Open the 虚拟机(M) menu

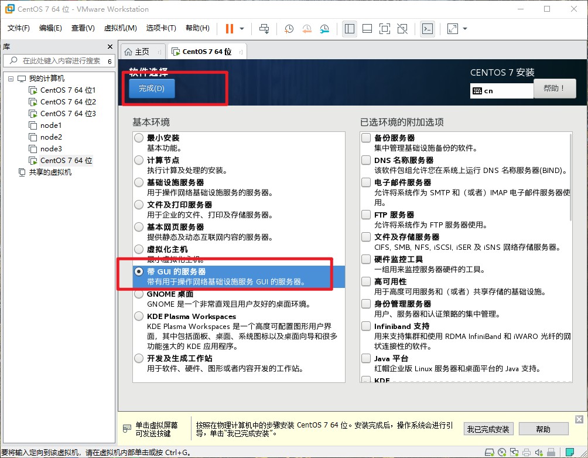120,28
